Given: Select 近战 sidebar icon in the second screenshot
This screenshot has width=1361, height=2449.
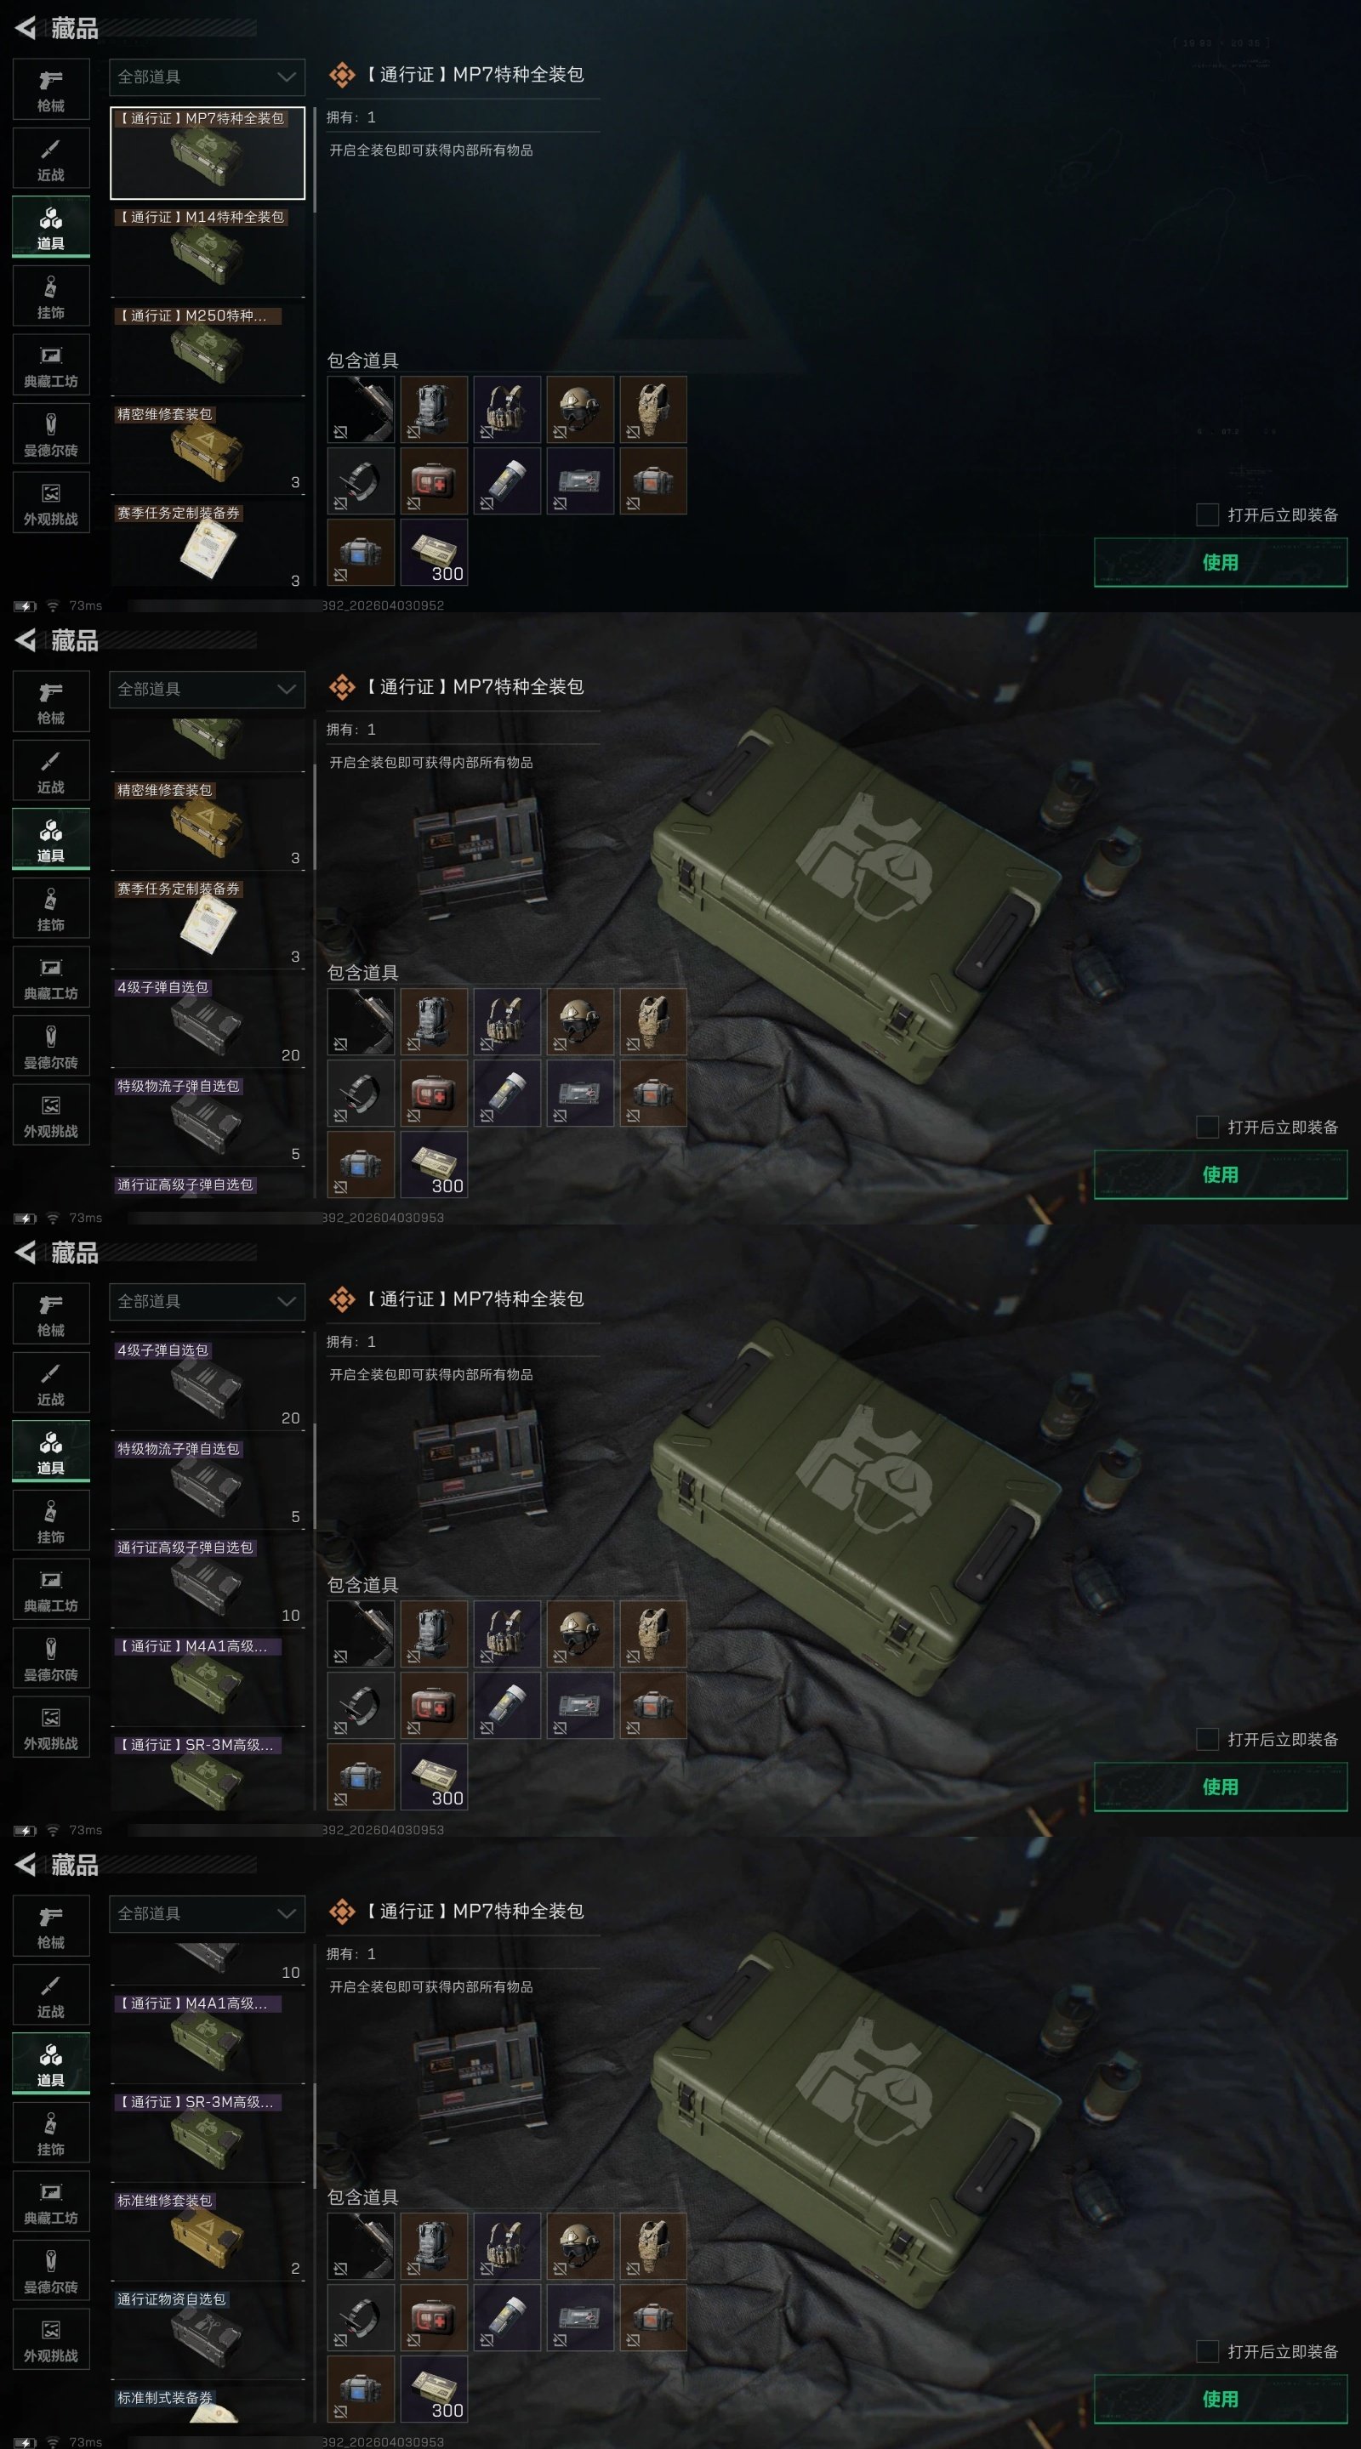Looking at the screenshot, I should (x=50, y=771).
